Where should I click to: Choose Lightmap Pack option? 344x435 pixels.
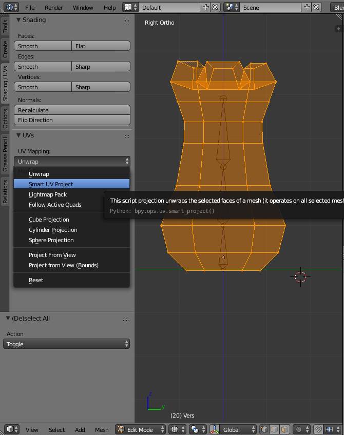pos(72,194)
